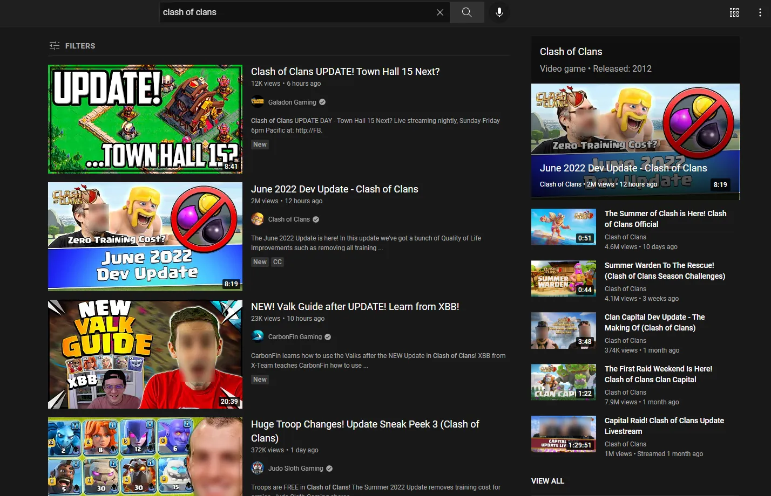The height and width of the screenshot is (496, 771).
Task: Start voice search with microphone icon
Action: point(499,12)
